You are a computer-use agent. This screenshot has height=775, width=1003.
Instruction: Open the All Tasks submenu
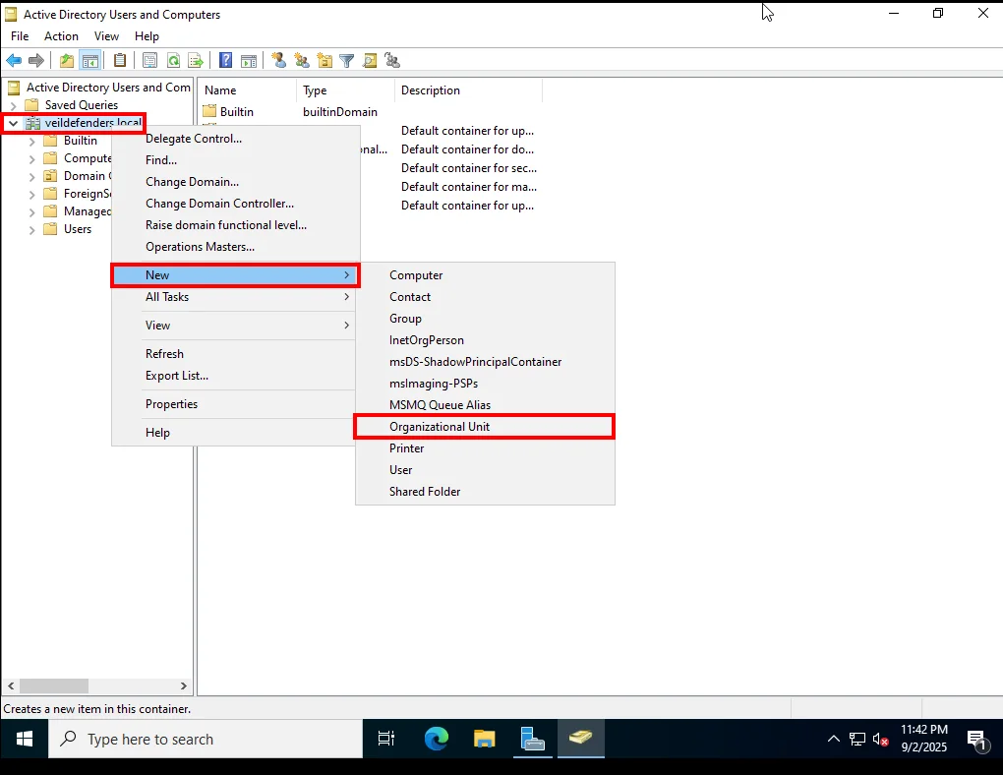235,297
